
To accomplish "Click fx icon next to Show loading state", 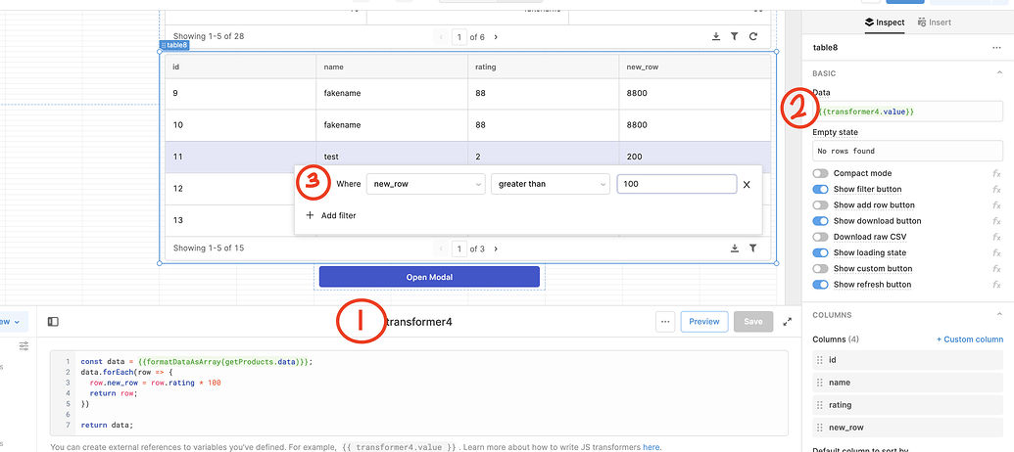I will pyautogui.click(x=996, y=253).
